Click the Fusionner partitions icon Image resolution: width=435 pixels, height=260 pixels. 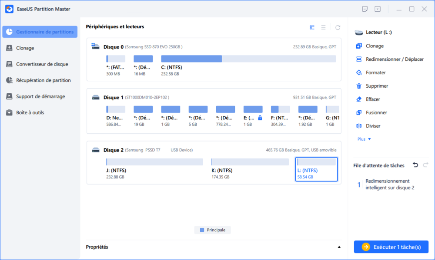359,112
